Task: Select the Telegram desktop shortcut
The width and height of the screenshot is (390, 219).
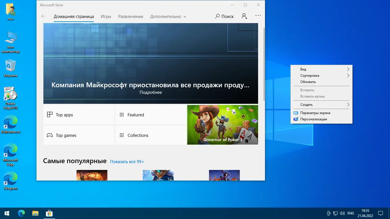Action: 11,181
